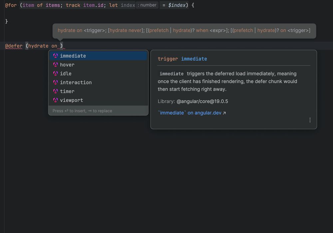Open the documentation popup more options menu
333x233 pixels.
[x=310, y=120]
